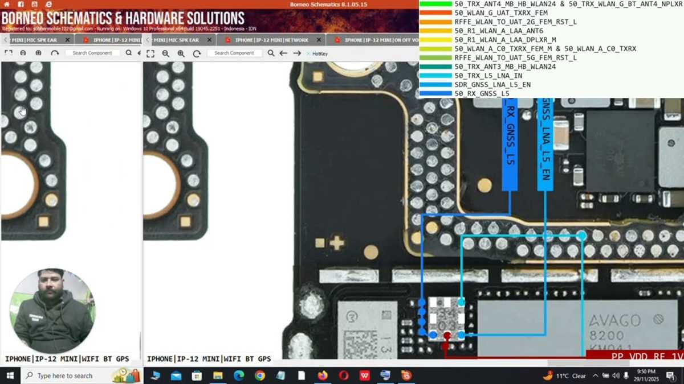Click the RFFE_WLAN_TO_UAT_5G_FEM_RST_L legend text
Screen dimensions: 684x384
coord(515,57)
